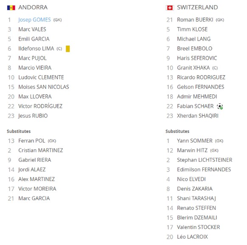Click Marc PUJOL in Andorra lineup
Image resolution: width=247 pixels, height=245 pixels.
32,58
